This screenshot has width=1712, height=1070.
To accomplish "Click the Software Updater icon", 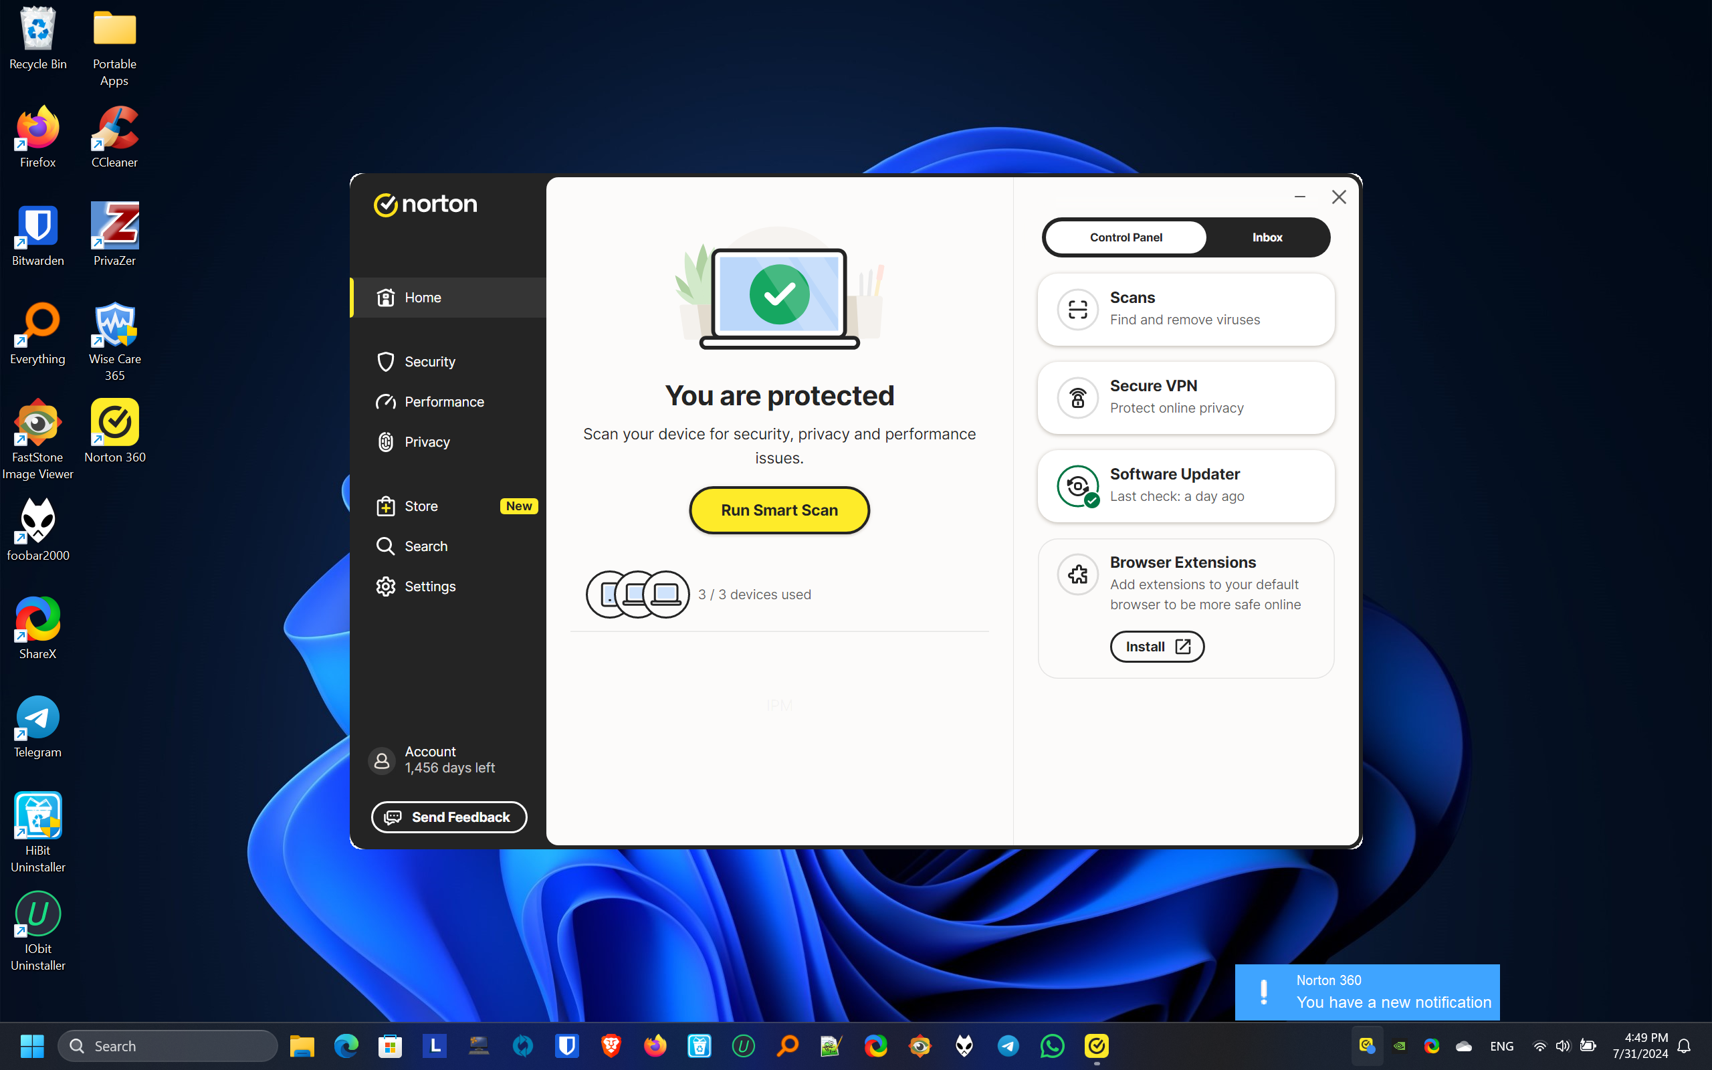I will point(1077,486).
